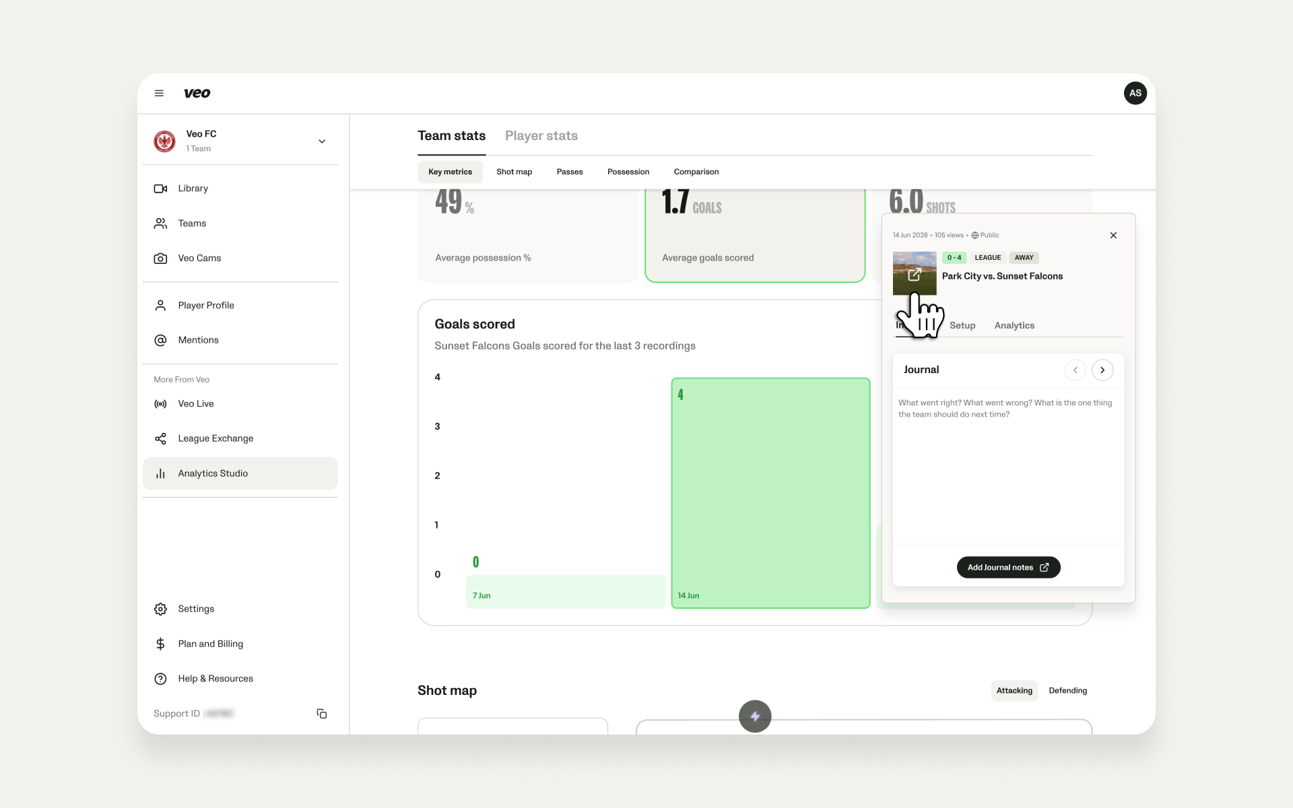Select the Key metrics sub-tab
Screen dimensions: 1293x808
coord(450,172)
